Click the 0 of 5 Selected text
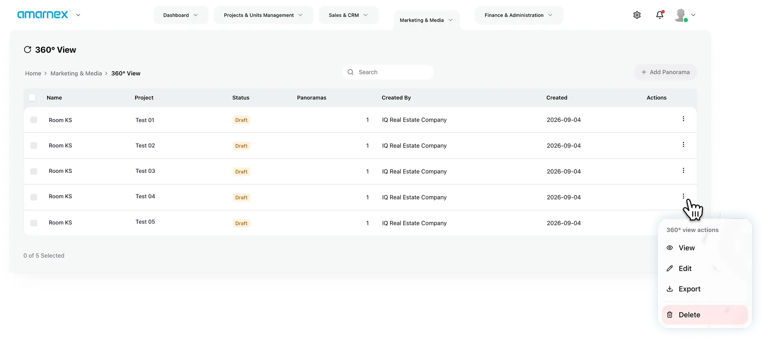 pos(44,255)
